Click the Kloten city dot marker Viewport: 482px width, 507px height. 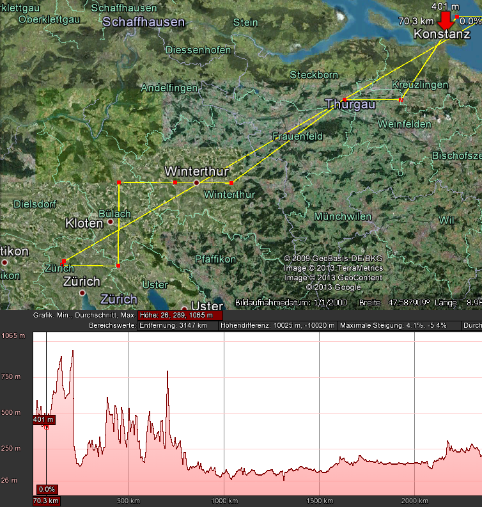click(x=111, y=221)
